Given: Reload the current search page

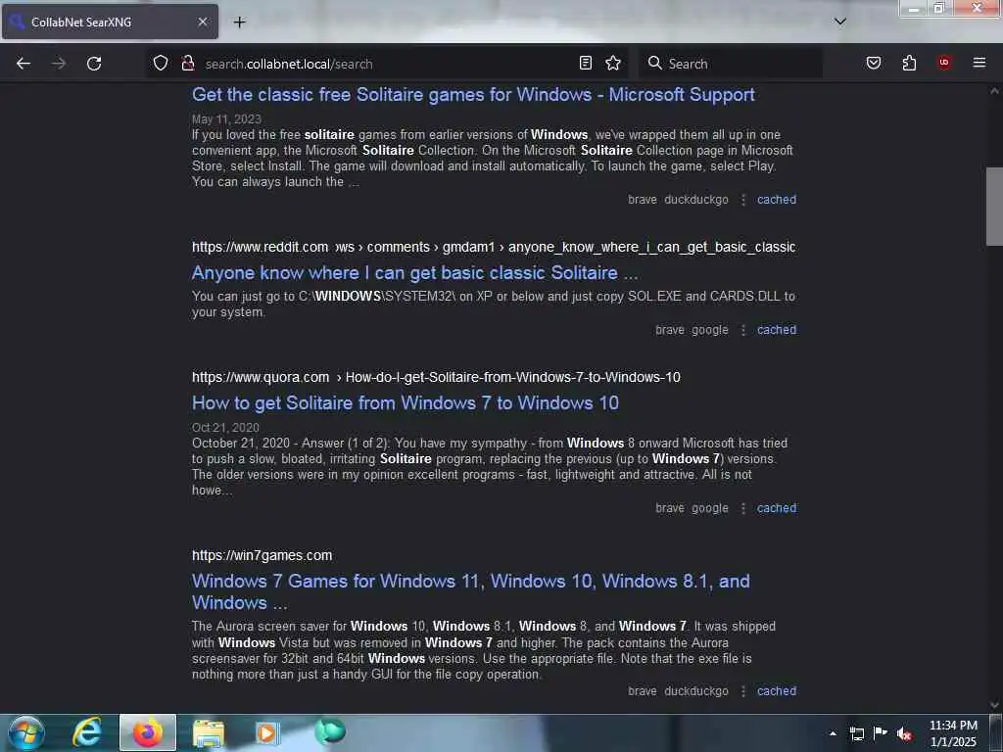Looking at the screenshot, I should pos(94,64).
